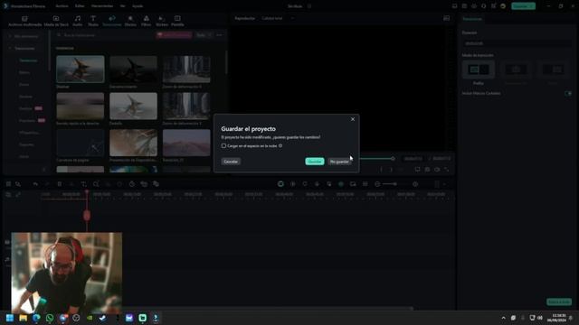The height and width of the screenshot is (325, 579).
Task: Switch to the Stickers tab
Action: coord(162,21)
